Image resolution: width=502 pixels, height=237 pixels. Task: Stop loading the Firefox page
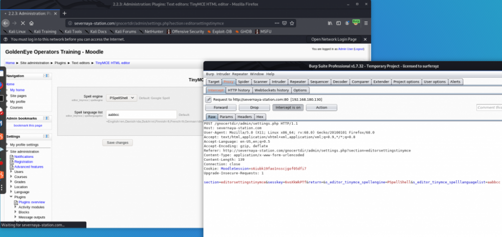coord(23,23)
